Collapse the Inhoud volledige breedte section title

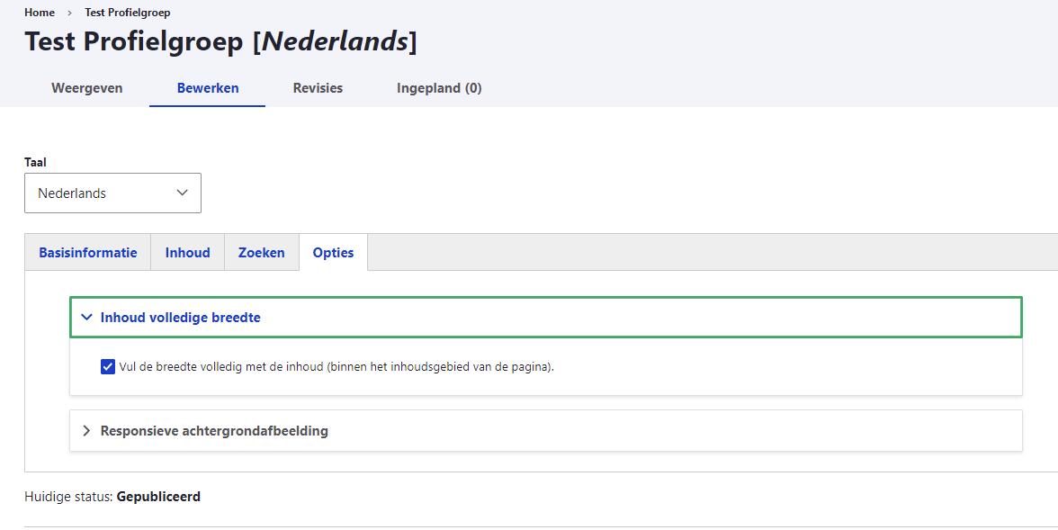[180, 318]
